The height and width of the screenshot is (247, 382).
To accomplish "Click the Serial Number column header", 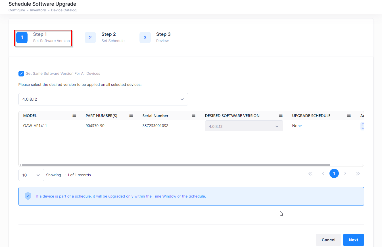I will coord(155,116).
